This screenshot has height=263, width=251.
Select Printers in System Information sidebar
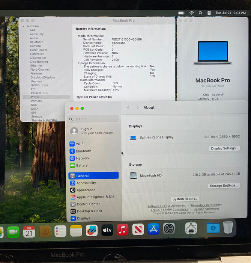pos(36,101)
